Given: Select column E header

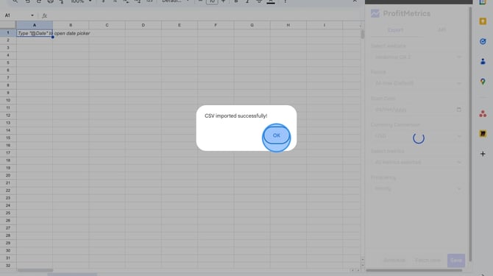Looking at the screenshot, I should pos(180,25).
